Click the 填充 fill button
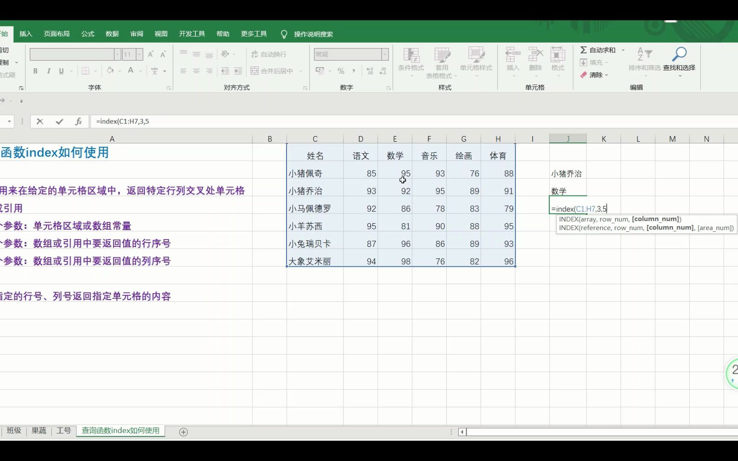 pyautogui.click(x=593, y=62)
